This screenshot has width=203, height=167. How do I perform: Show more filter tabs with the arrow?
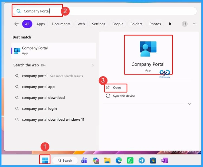coord(170,24)
